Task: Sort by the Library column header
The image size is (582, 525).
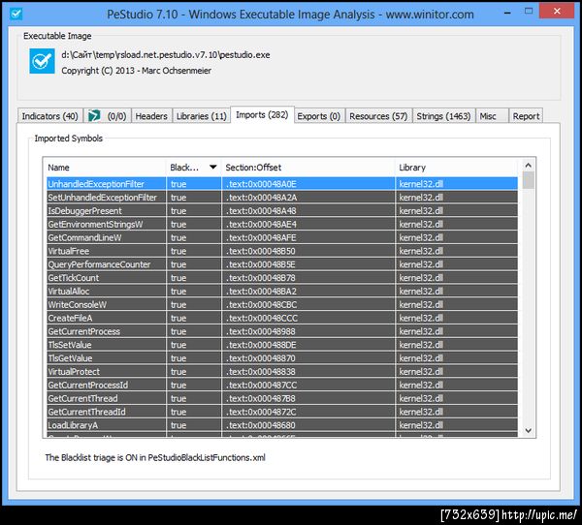Action: click(x=456, y=168)
